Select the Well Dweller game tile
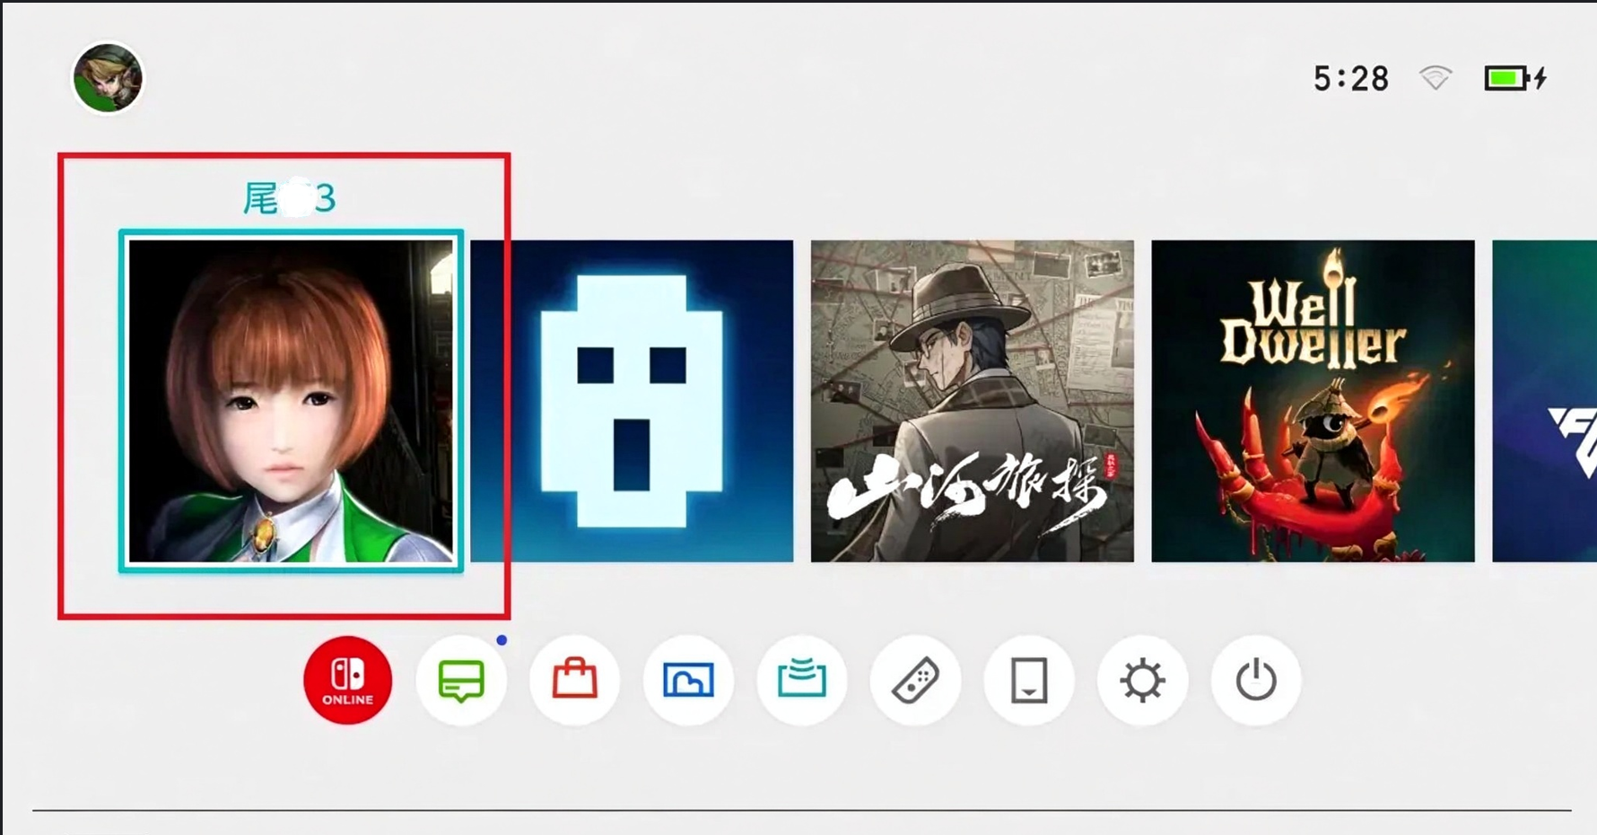The width and height of the screenshot is (1597, 835). (x=1313, y=401)
